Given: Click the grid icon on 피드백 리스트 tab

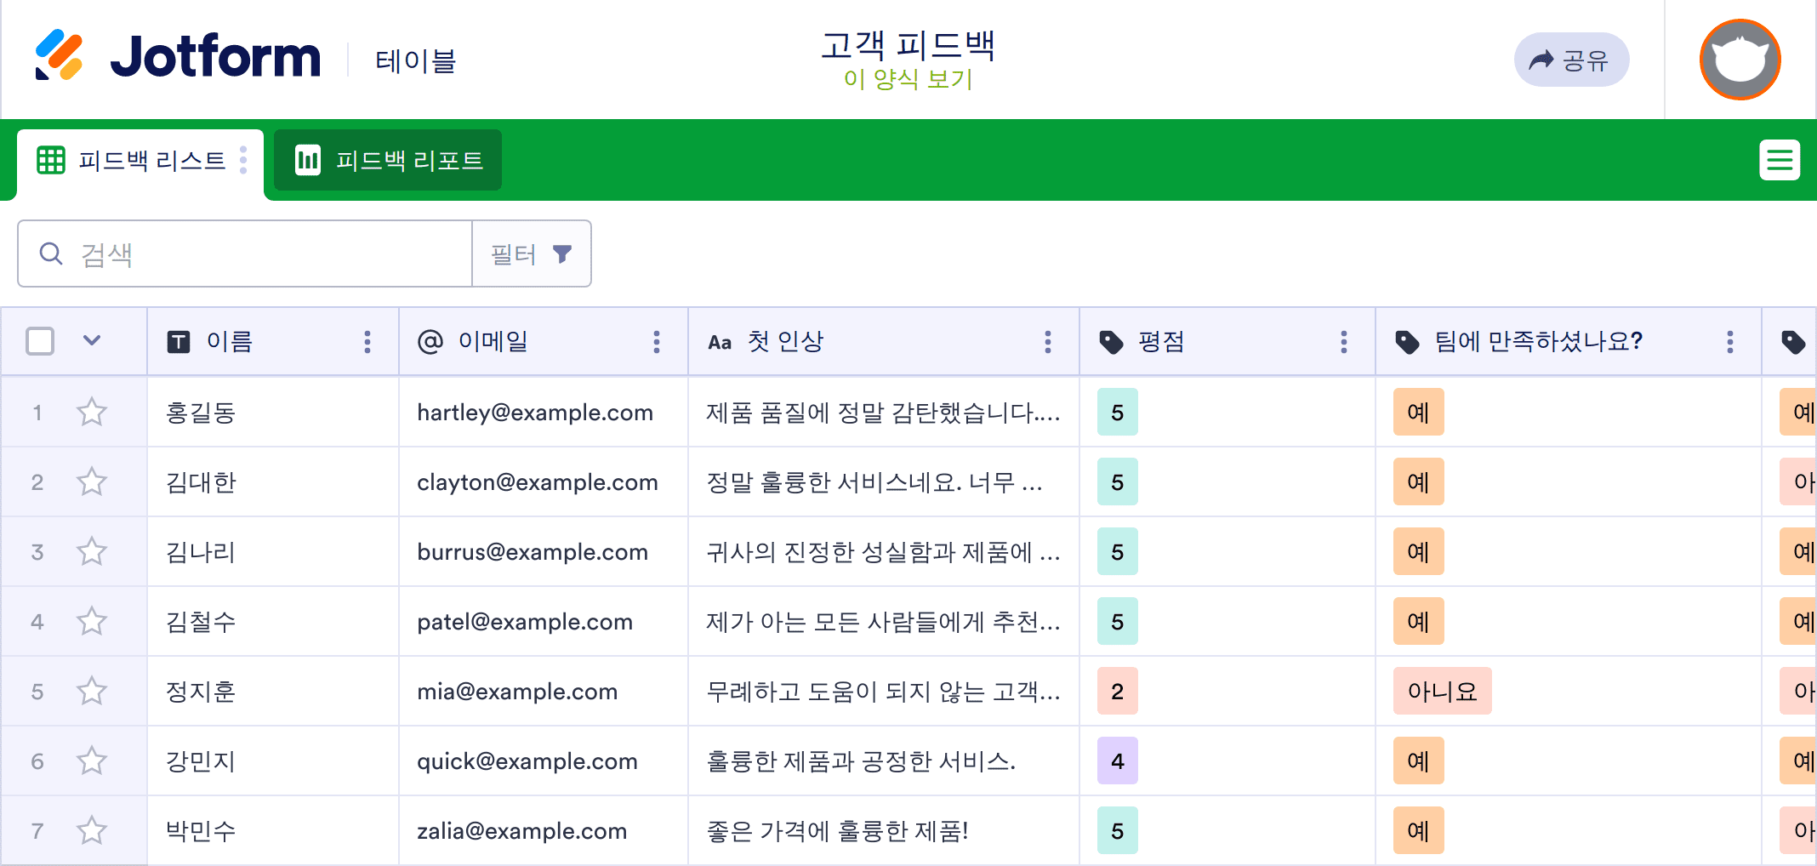Looking at the screenshot, I should [x=50, y=160].
